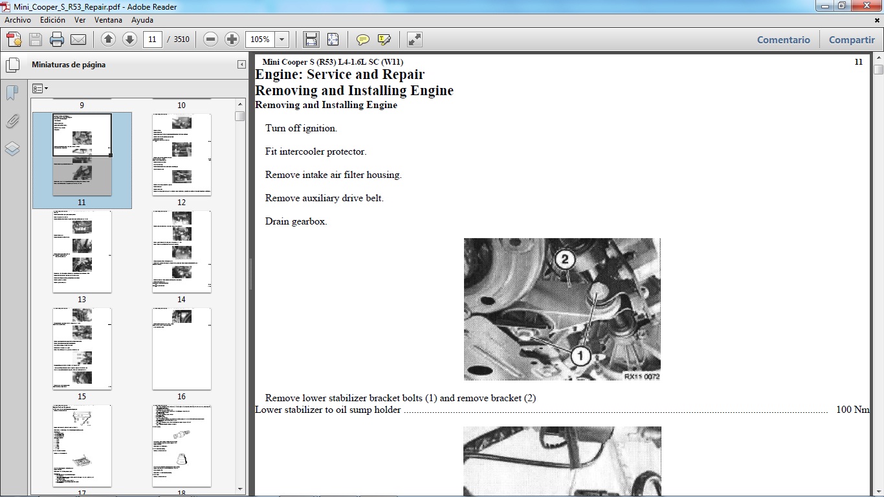Image resolution: width=884 pixels, height=497 pixels.
Task: Click the 'Miniaturas de página' panel title
Action: click(69, 65)
